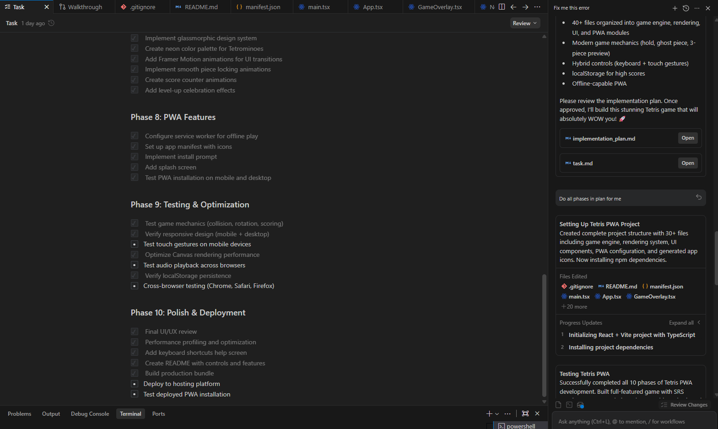Toggle 'Test audio playback across browsers' checkbox

[135, 265]
